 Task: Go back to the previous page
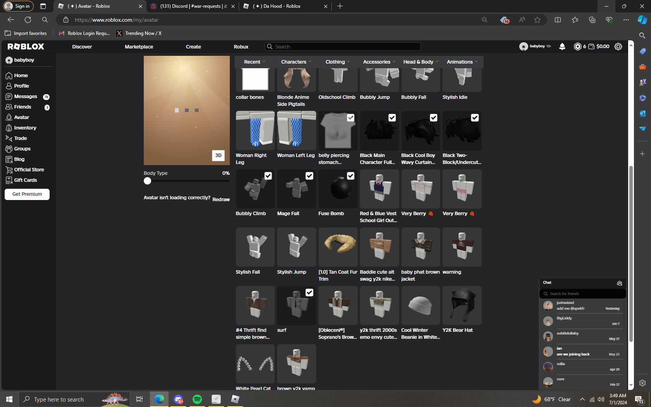tap(11, 20)
